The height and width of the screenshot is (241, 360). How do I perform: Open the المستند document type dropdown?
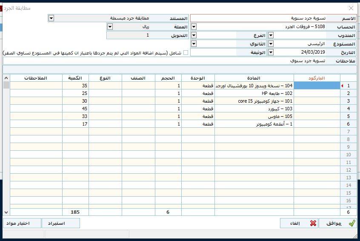point(51,18)
